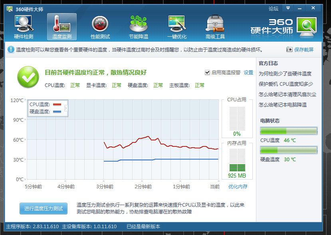Click the 3分钟前 time axis label

[105, 187]
